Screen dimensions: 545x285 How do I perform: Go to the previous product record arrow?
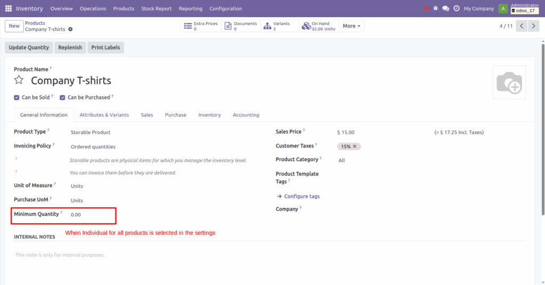[x=522, y=26]
